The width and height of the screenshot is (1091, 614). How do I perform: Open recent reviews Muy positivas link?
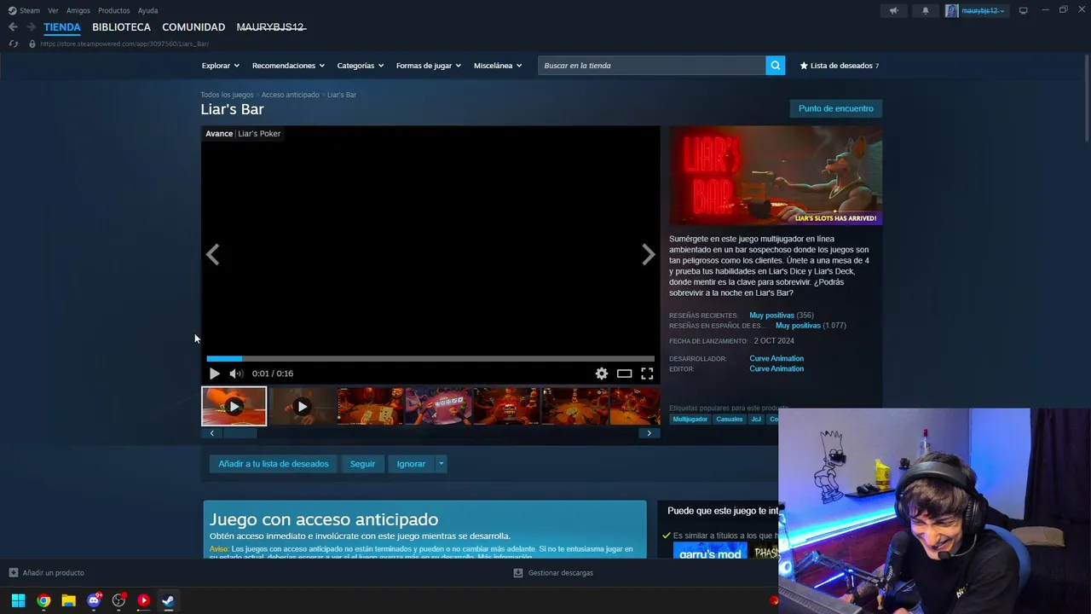[x=771, y=316]
